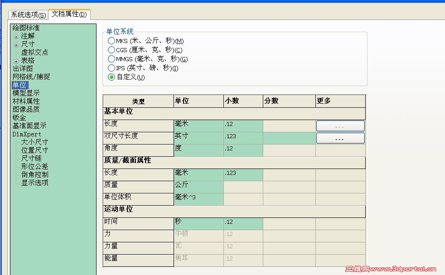Click the 运动单位 section row
Screen dimensions: 445x275
(x=234, y=212)
